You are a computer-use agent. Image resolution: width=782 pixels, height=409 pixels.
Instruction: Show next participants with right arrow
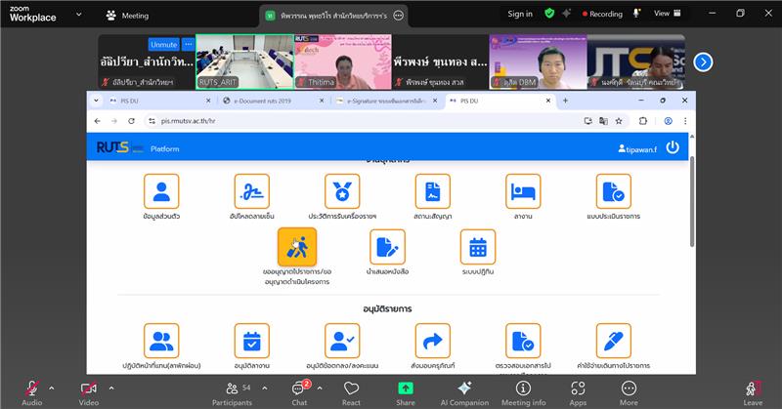703,61
